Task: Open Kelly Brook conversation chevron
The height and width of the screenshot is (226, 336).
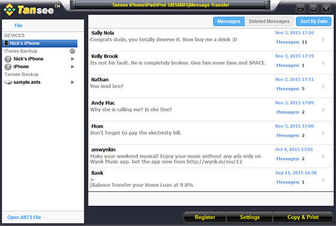Action: pyautogui.click(x=323, y=63)
